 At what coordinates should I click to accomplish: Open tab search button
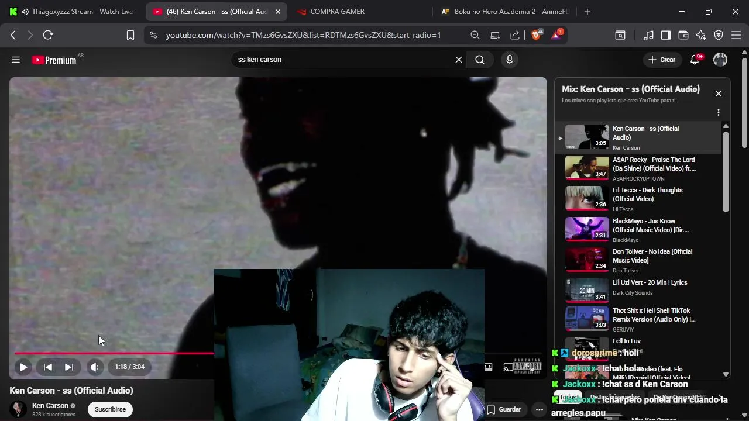click(620, 35)
